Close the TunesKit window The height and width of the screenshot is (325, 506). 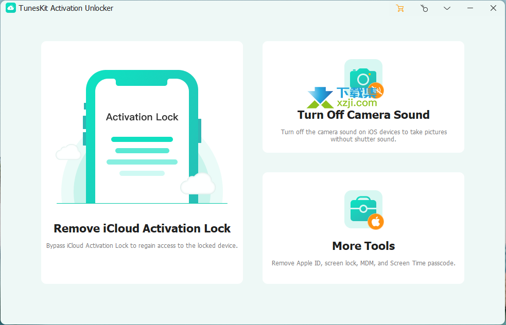click(x=493, y=8)
